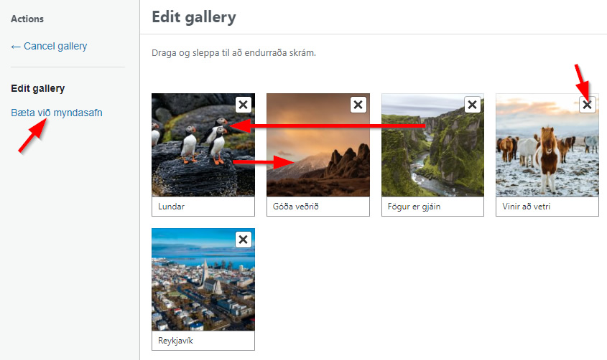Click the Reykjavík aerial city thumbnail

click(203, 283)
